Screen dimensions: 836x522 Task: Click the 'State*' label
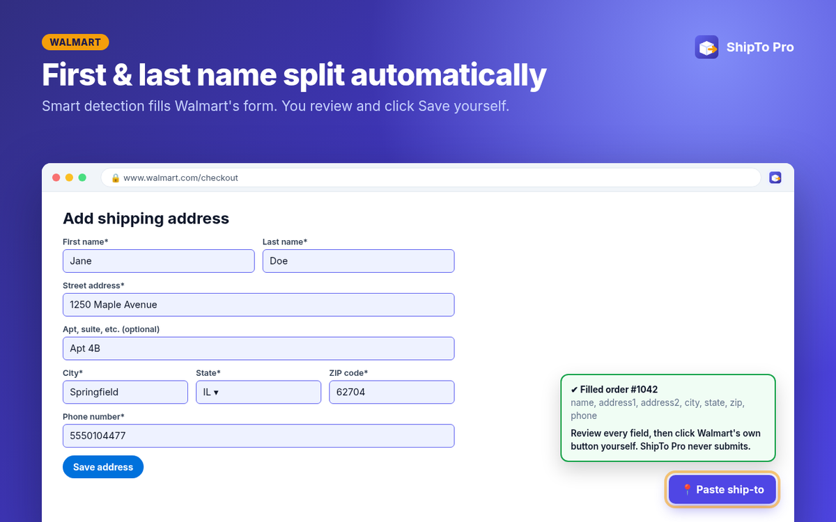pyautogui.click(x=208, y=373)
